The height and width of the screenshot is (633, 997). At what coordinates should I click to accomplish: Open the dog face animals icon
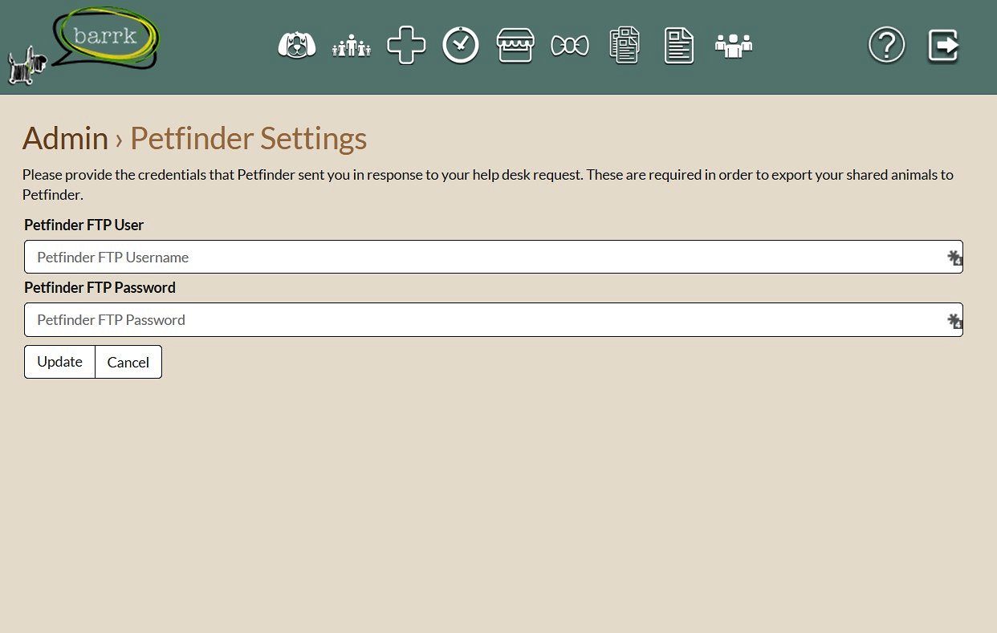pyautogui.click(x=297, y=45)
